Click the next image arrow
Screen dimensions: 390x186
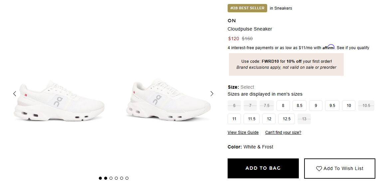coord(212,94)
